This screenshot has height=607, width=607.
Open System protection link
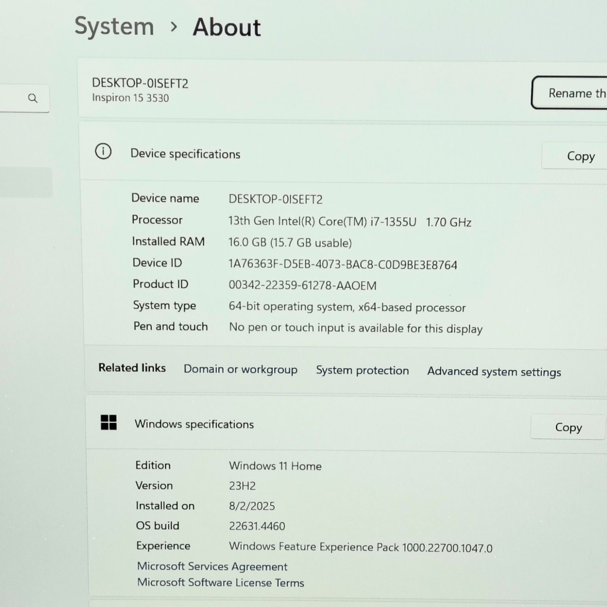pos(362,370)
